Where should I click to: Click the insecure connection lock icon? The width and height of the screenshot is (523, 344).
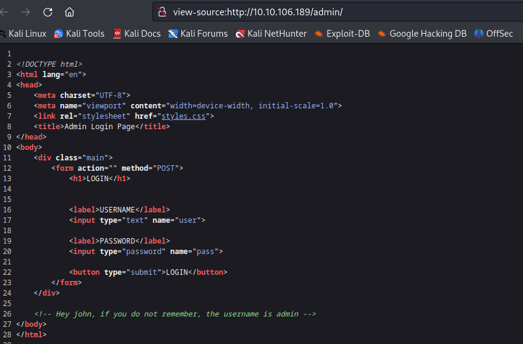(x=162, y=12)
